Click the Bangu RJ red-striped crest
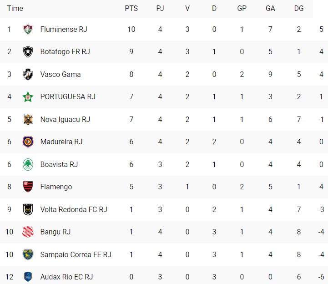 point(28,232)
